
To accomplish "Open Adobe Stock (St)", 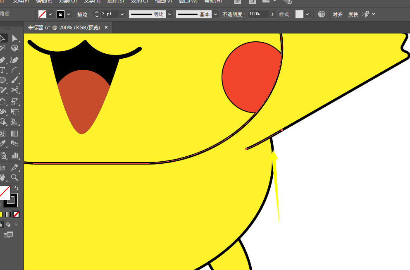I will [252, 1].
